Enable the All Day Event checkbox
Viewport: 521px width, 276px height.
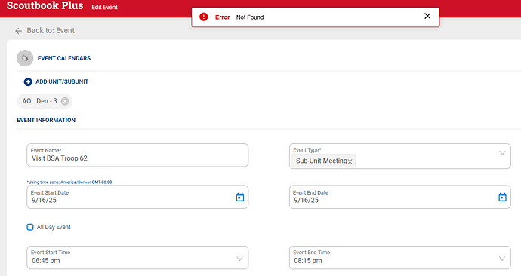point(30,227)
